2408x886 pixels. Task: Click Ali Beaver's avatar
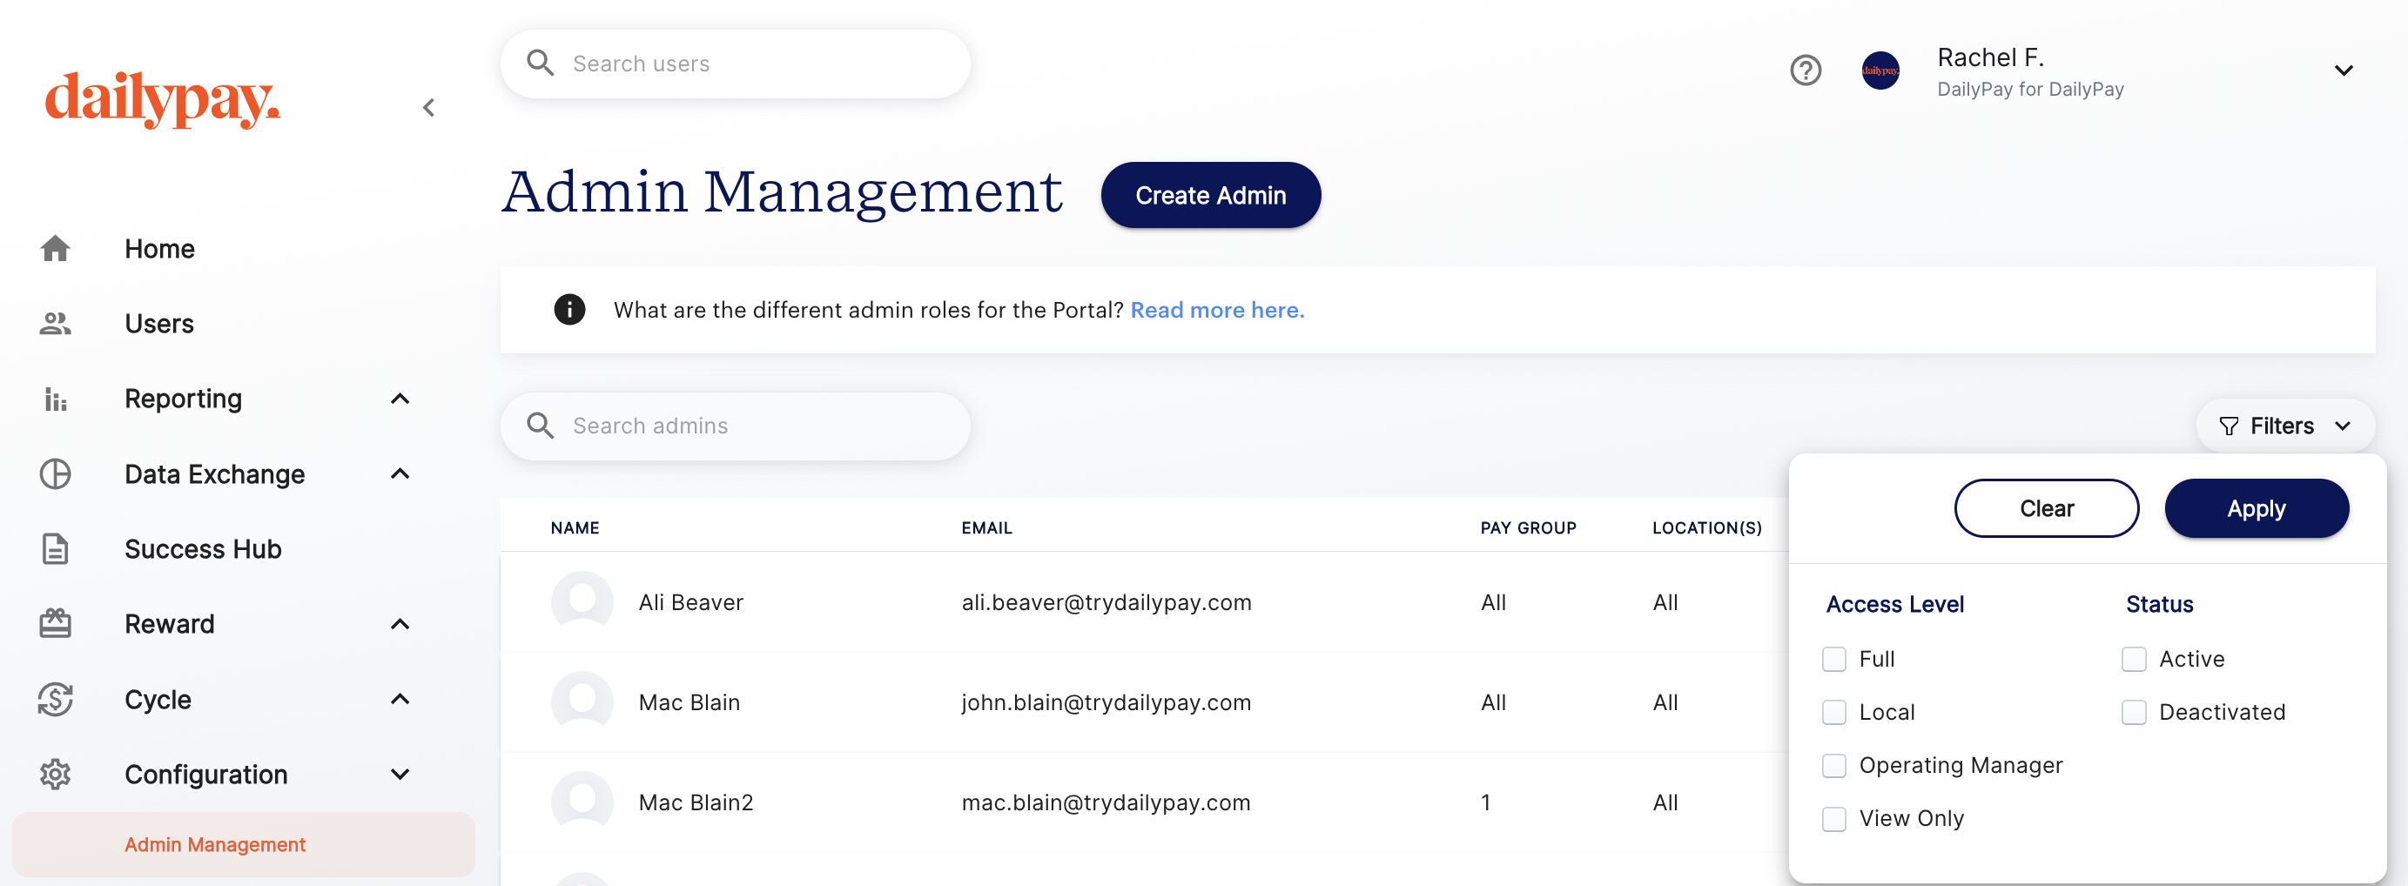[x=582, y=602]
